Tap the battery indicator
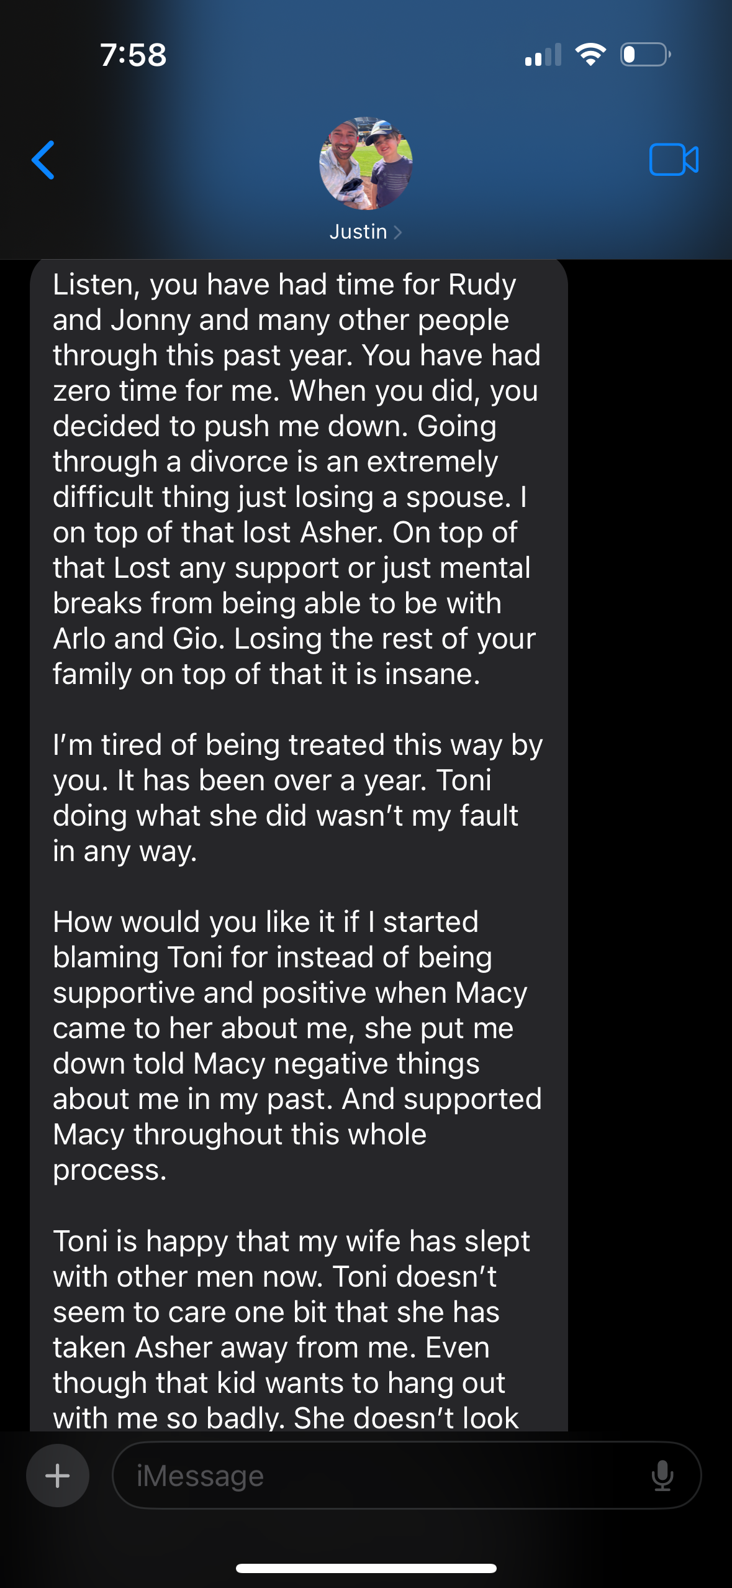The height and width of the screenshot is (1588, 732). pyautogui.click(x=645, y=55)
